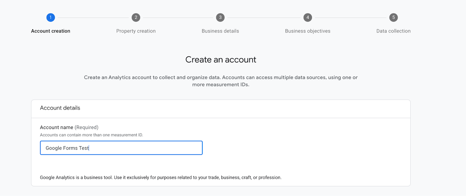
Task: Click the step 2 circle icon
Action: tap(136, 17)
